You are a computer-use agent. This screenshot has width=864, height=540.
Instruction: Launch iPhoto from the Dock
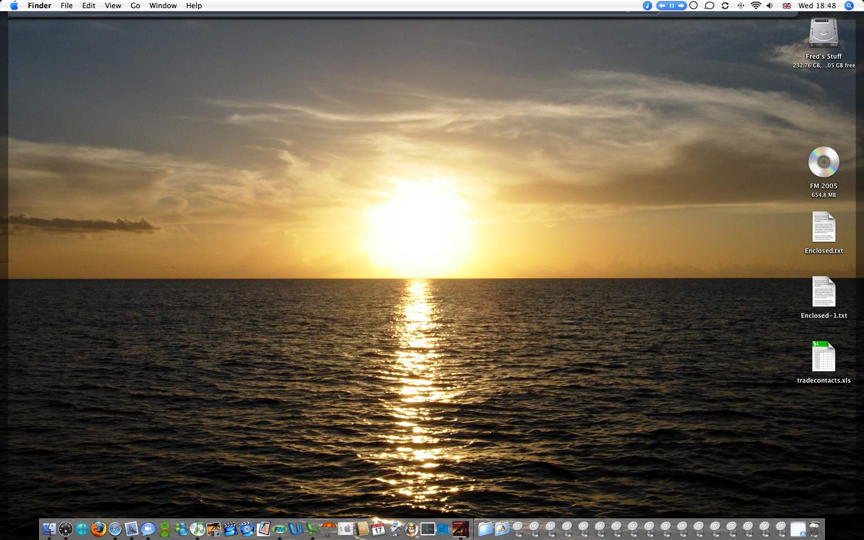tap(214, 529)
